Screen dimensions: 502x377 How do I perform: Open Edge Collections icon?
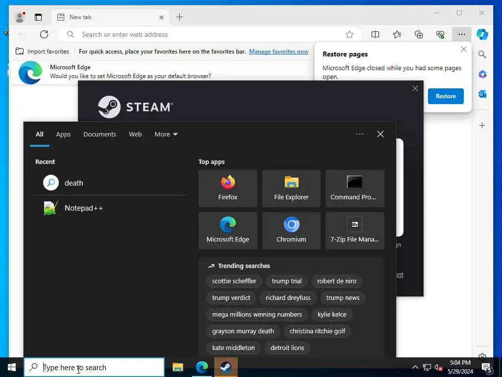tap(419, 34)
